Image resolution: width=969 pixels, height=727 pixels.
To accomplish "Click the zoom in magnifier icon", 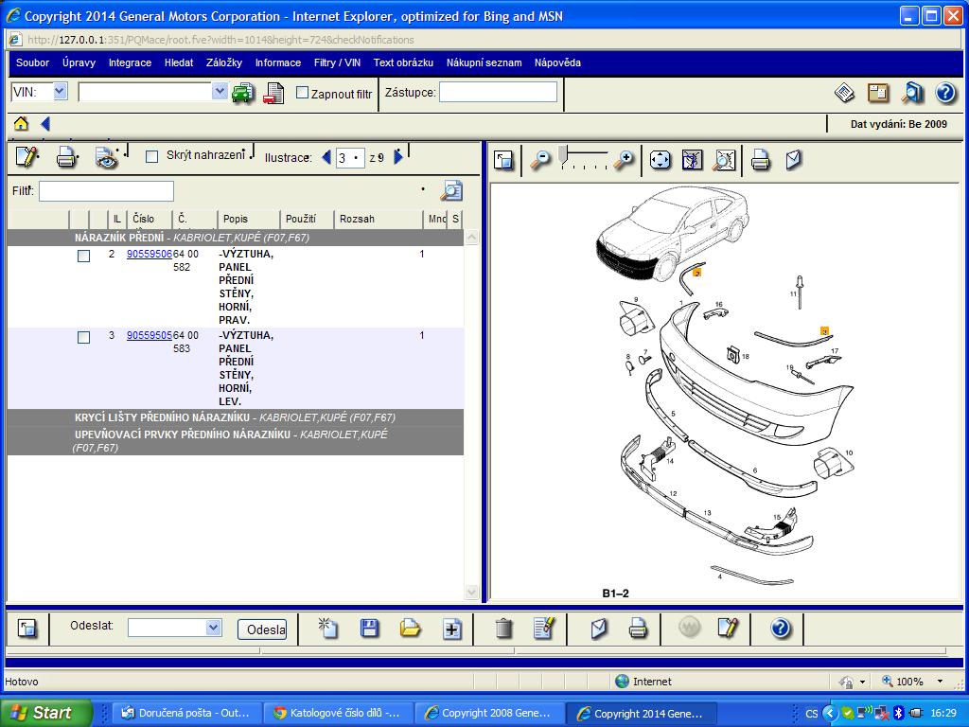I will click(623, 160).
